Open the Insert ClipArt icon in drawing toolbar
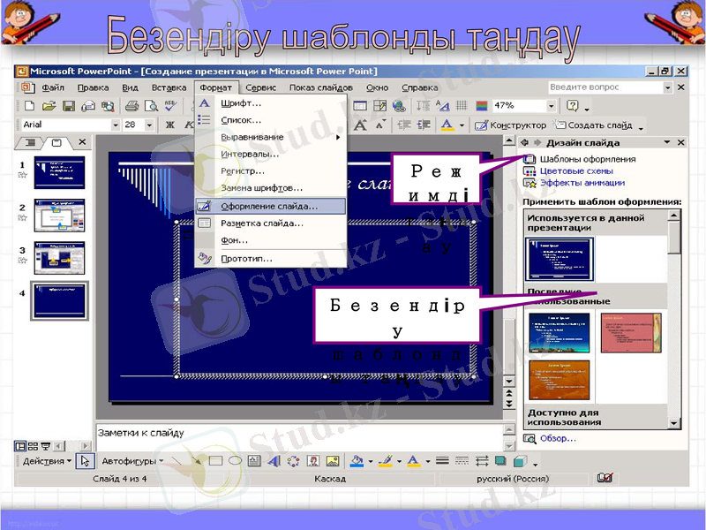The height and width of the screenshot is (530, 706). (312, 460)
